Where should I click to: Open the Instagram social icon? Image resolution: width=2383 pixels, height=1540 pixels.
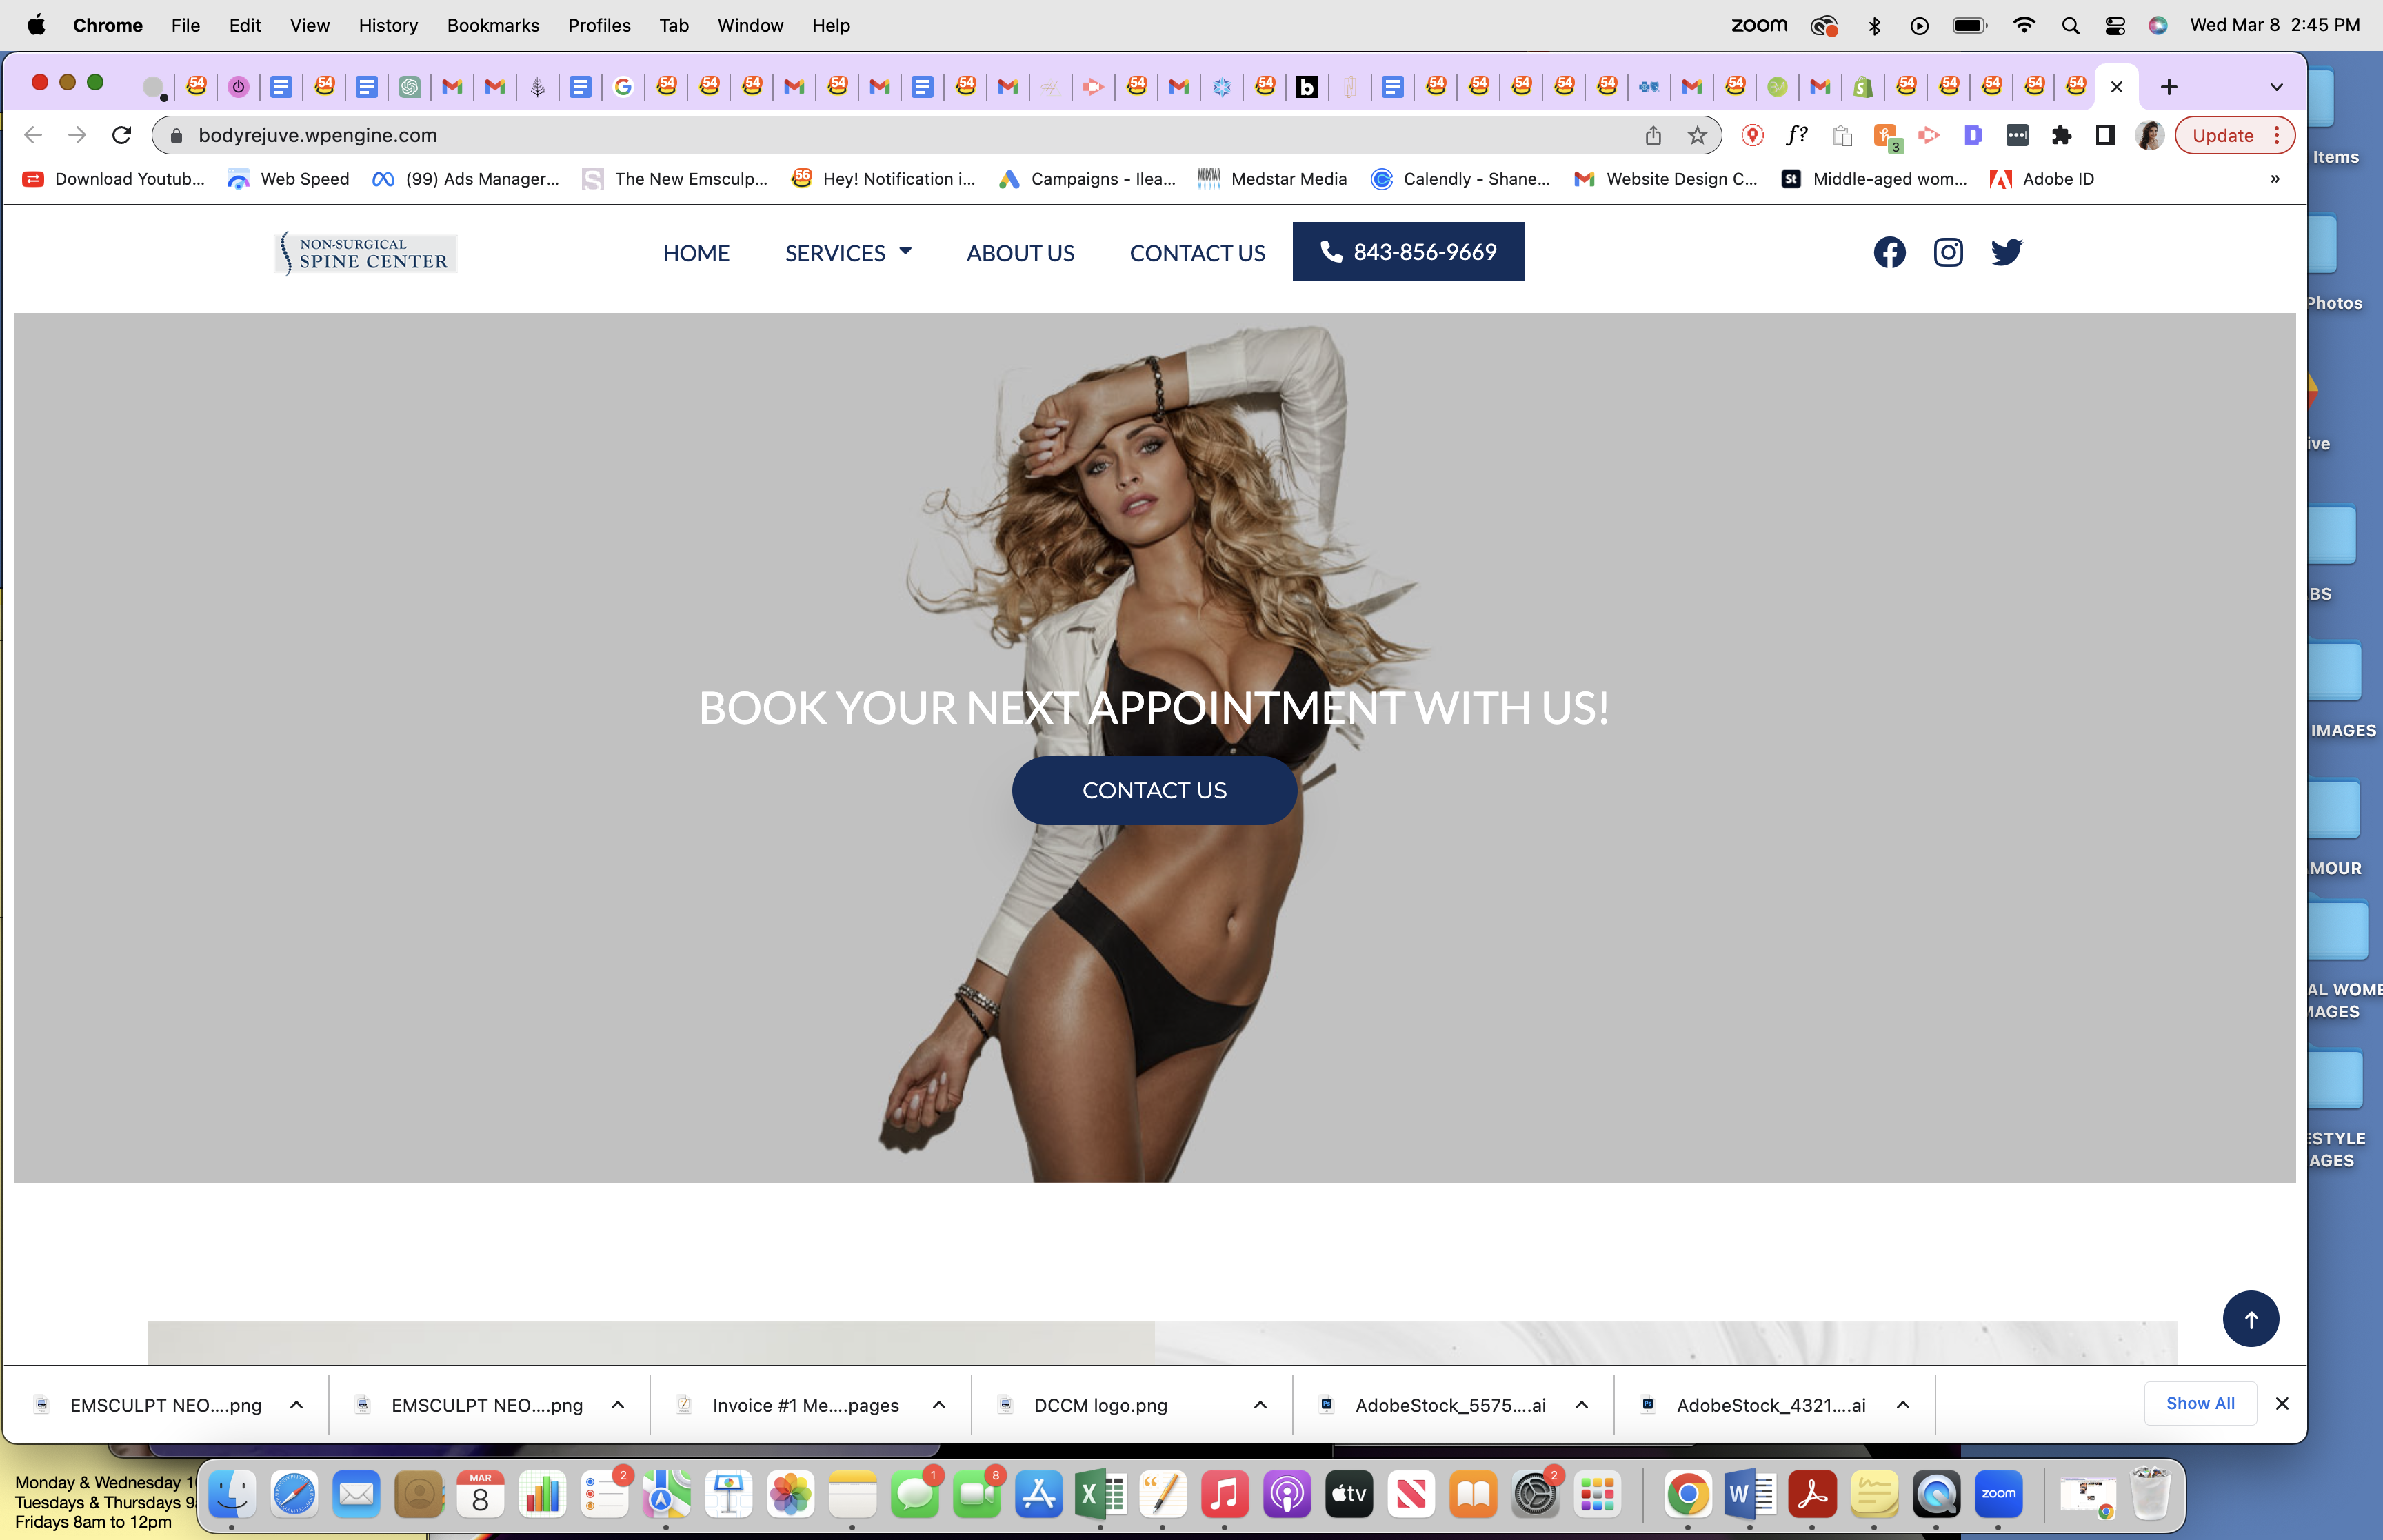[1948, 252]
